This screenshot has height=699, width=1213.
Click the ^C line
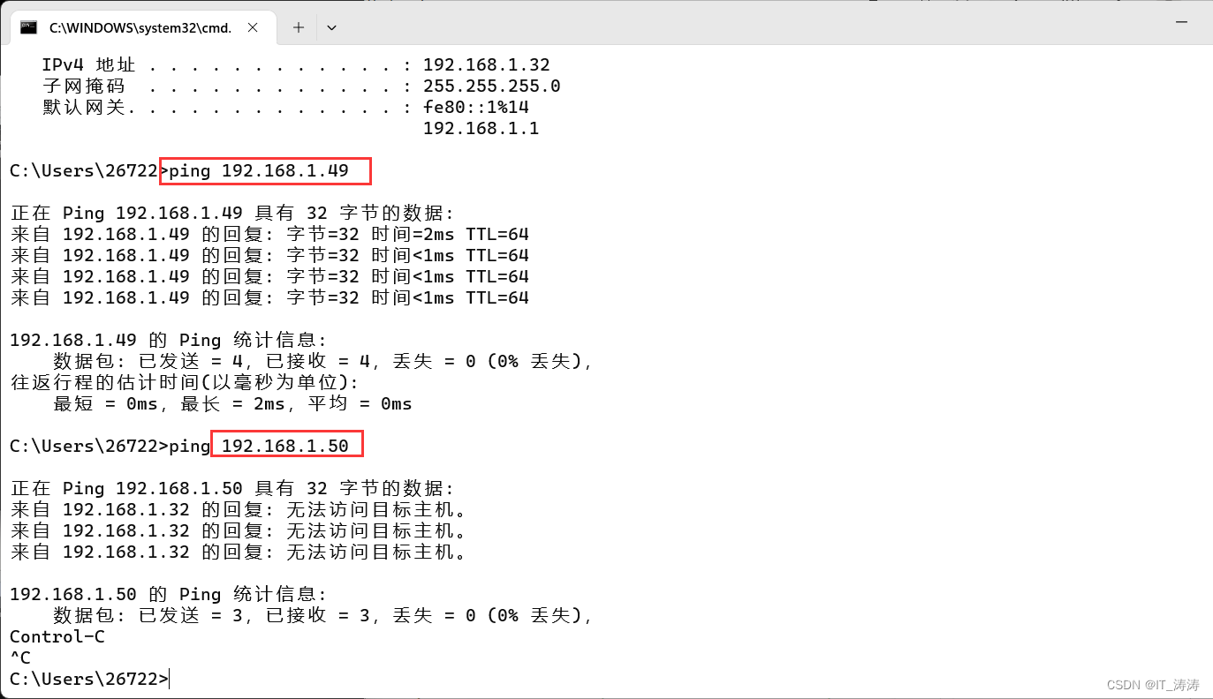click(20, 658)
